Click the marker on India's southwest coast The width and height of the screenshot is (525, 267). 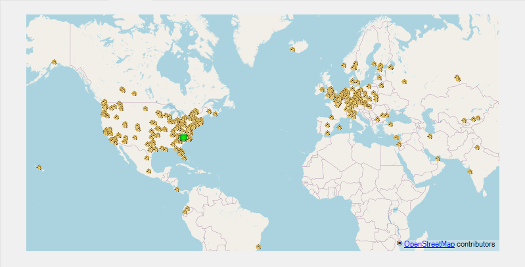point(469,171)
